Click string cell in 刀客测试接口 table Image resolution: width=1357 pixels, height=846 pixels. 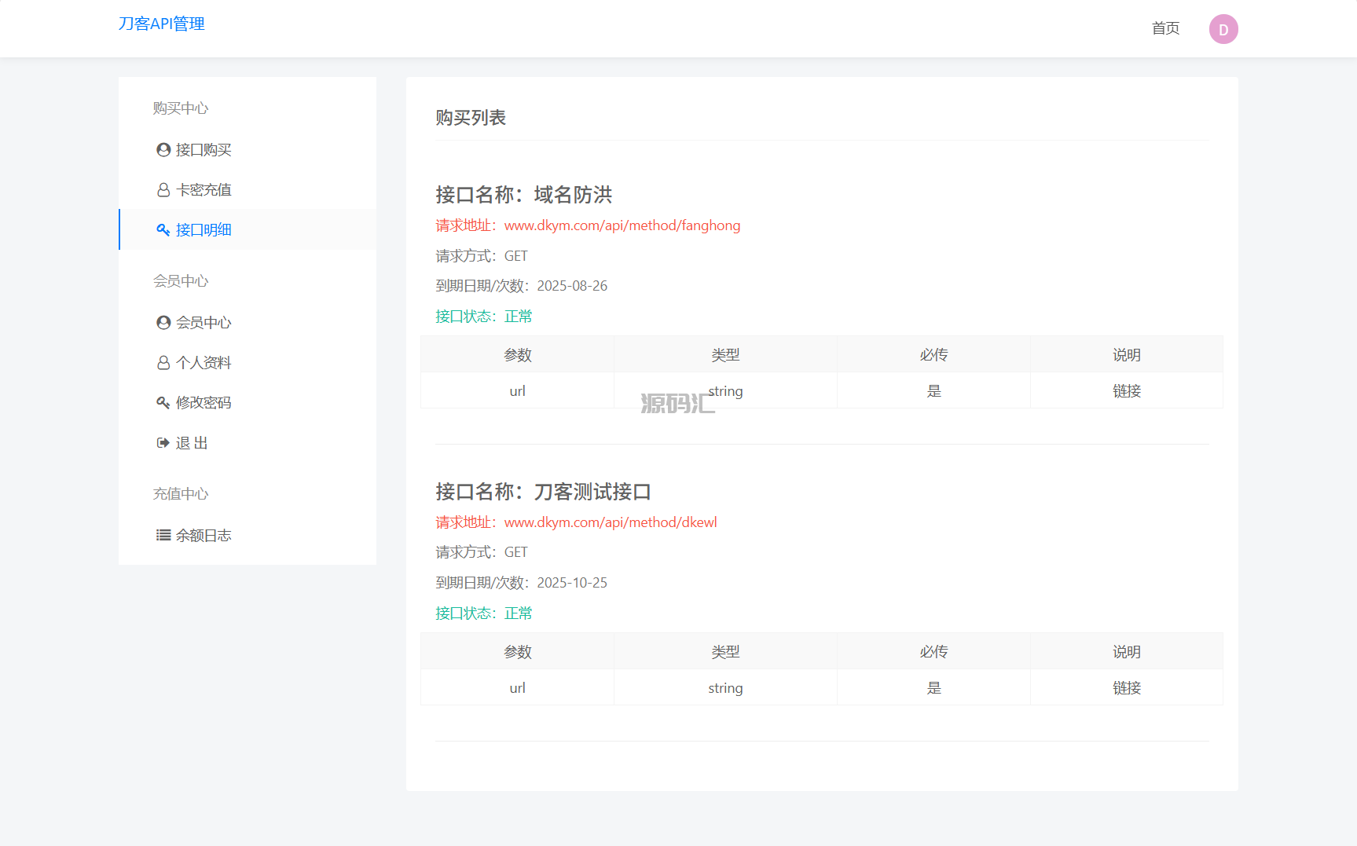(x=725, y=687)
